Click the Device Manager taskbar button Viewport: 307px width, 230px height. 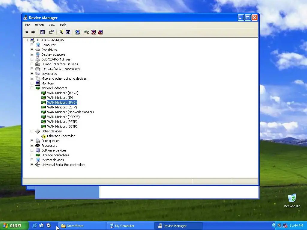click(179, 226)
